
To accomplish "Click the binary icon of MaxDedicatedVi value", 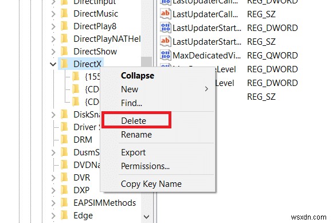I will click(166, 55).
